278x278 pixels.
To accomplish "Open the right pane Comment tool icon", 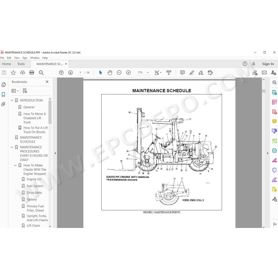I will [x=274, y=122].
